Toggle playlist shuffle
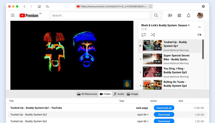The height and width of the screenshot is (123, 215). click(x=153, y=35)
